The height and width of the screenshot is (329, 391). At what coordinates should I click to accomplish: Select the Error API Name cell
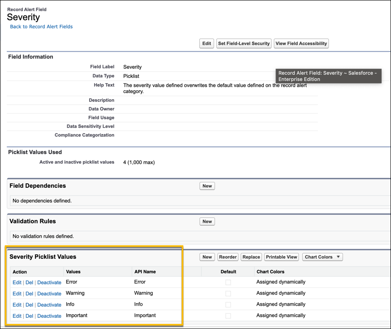[x=140, y=282]
